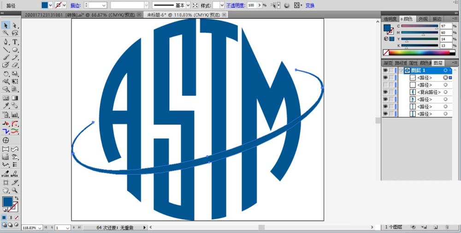Switch to the 属性 panel tab
Screen dimensions: 461x233
(x=413, y=63)
